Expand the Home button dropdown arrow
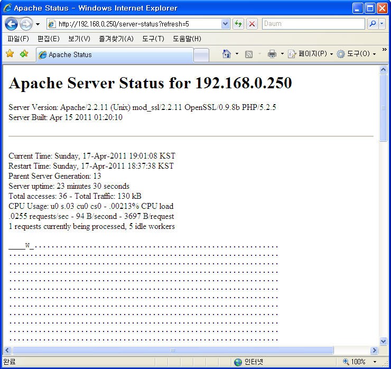 click(237, 53)
